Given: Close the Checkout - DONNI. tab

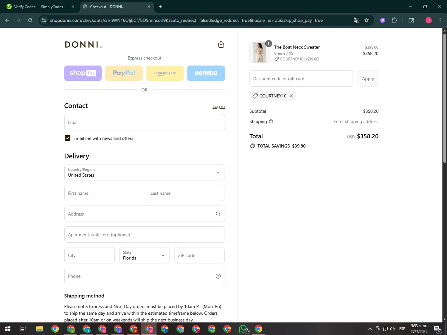Looking at the screenshot, I should click(x=149, y=7).
